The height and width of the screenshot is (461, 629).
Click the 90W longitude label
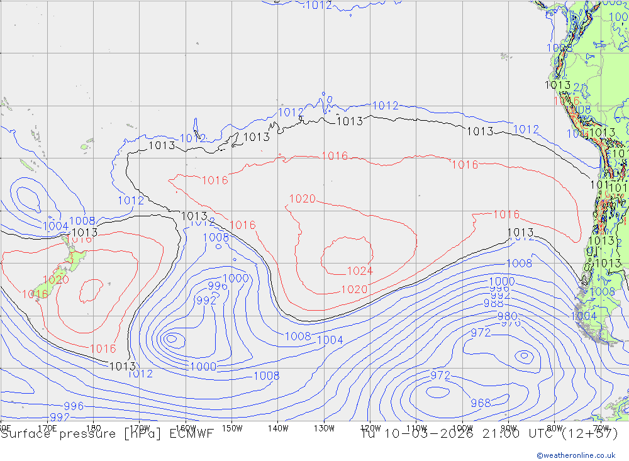509,428
